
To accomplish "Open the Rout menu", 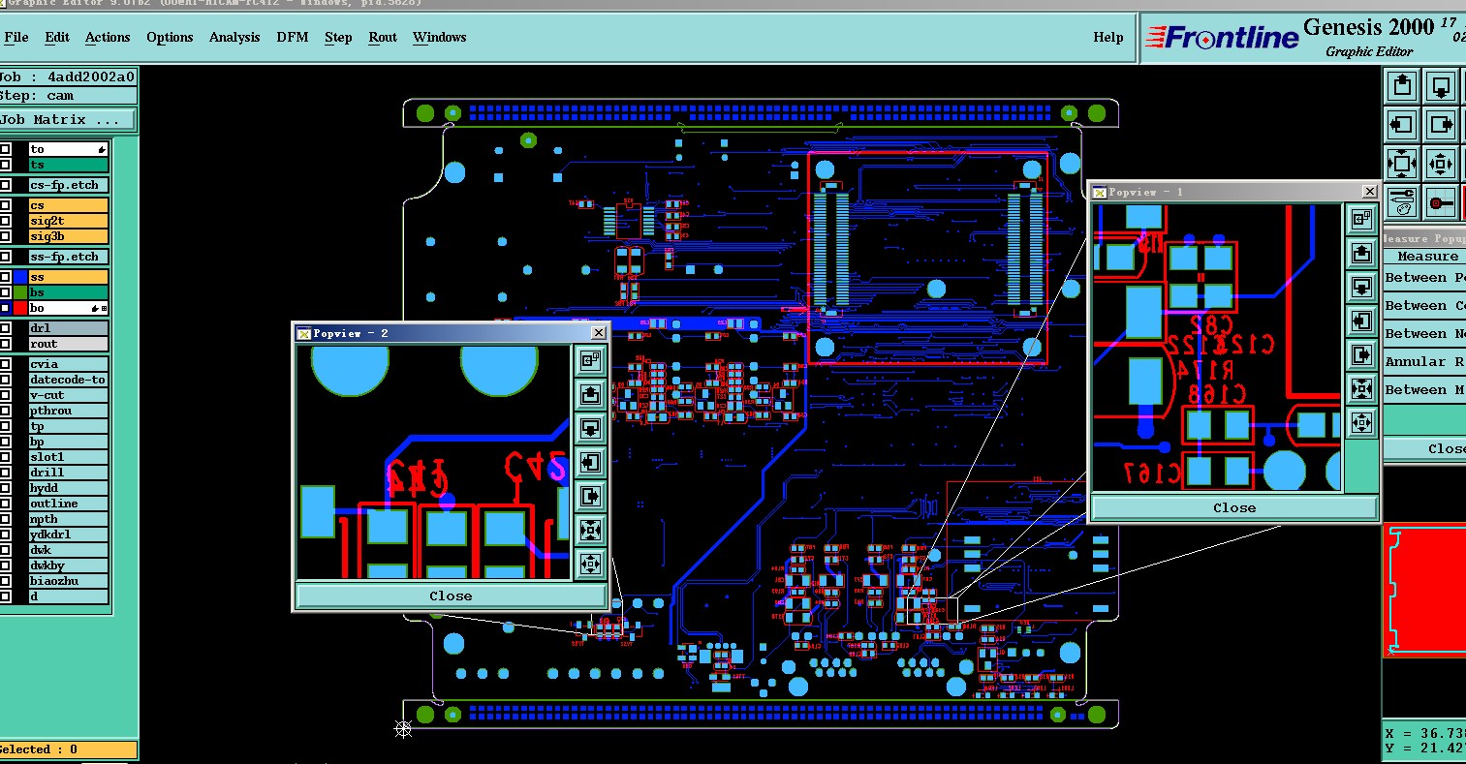I will tap(383, 38).
